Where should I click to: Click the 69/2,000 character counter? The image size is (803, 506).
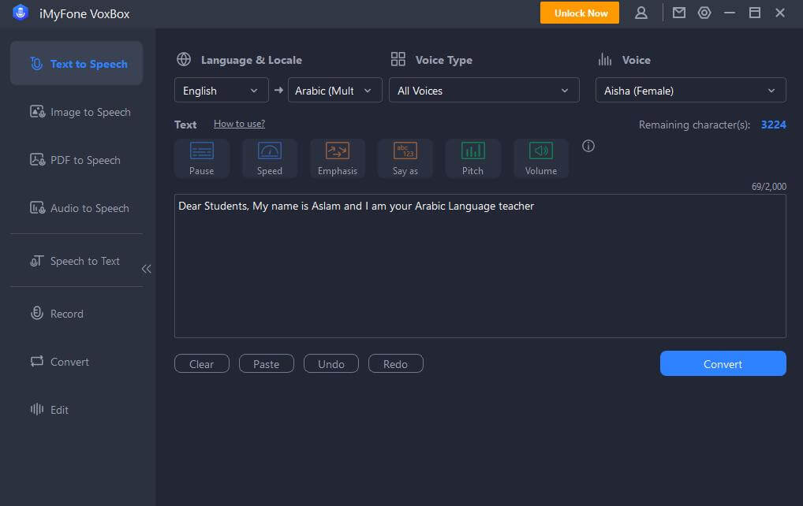[x=769, y=187]
